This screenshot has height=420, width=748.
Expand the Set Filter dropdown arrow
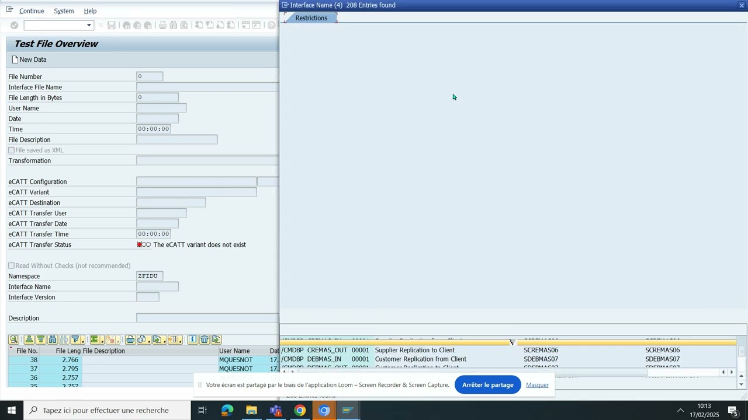click(83, 341)
